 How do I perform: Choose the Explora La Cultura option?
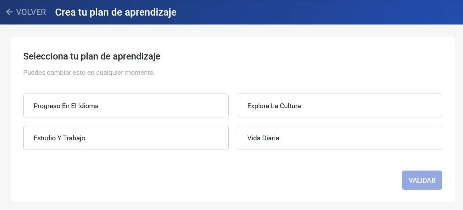[x=339, y=106]
